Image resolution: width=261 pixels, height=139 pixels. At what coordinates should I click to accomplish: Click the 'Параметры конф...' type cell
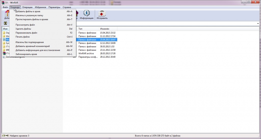coord(88,57)
